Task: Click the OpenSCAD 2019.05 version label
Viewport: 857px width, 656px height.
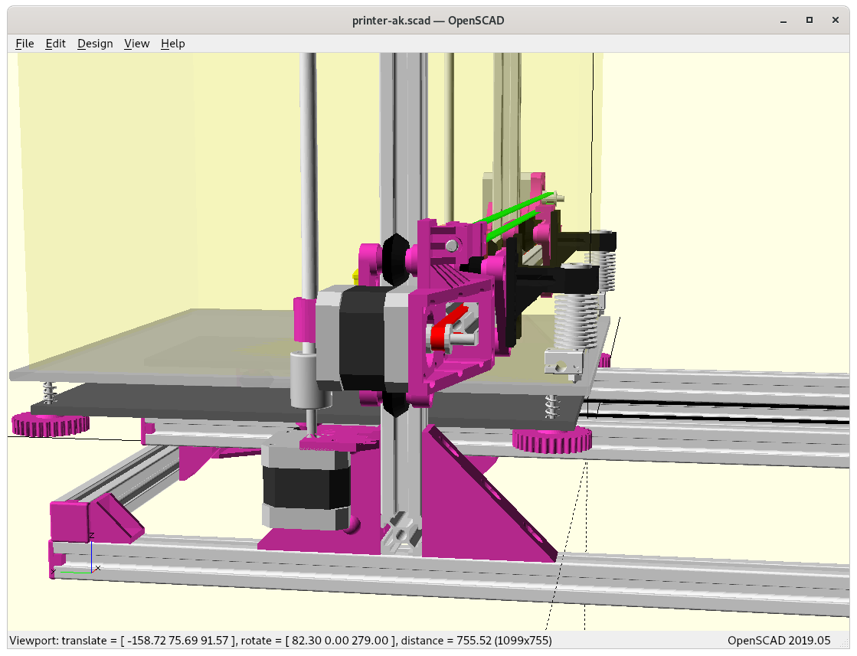Action: coord(778,640)
